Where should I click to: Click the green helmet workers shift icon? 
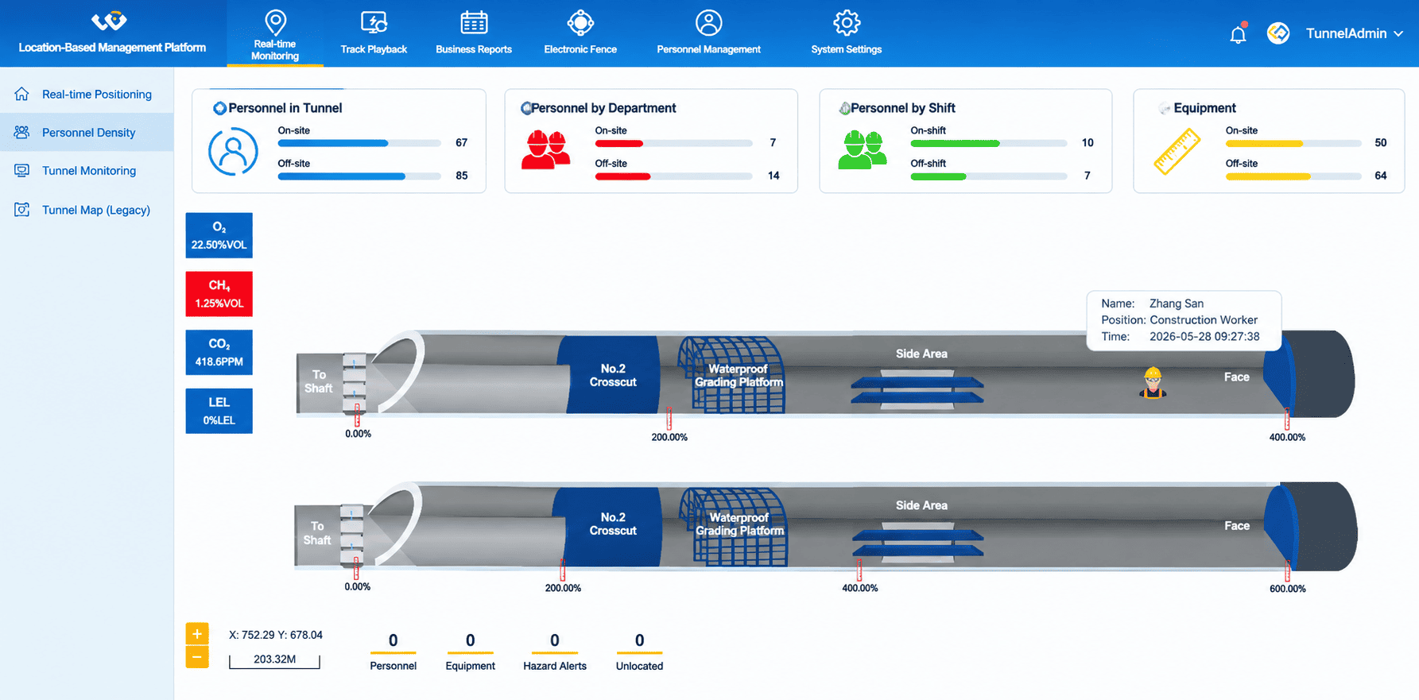pos(863,149)
